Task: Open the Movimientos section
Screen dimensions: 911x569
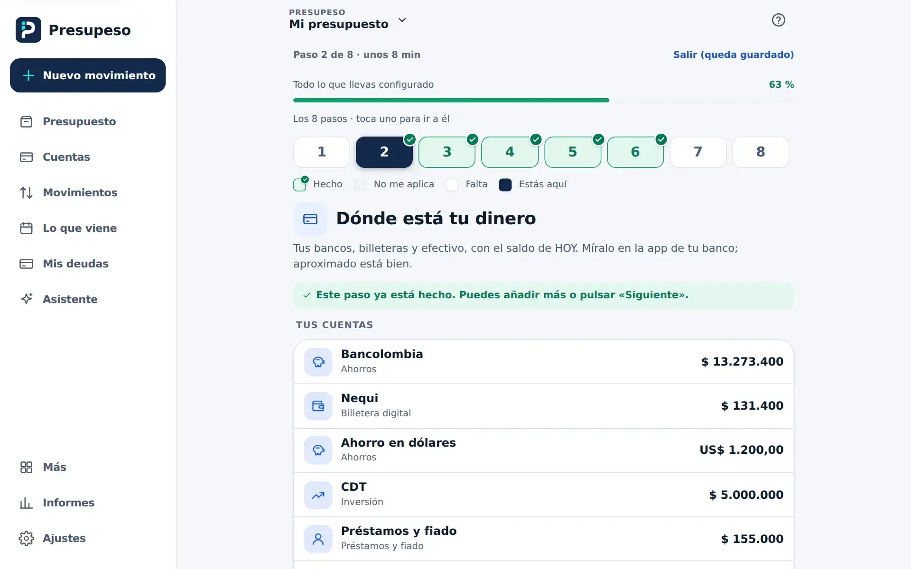Action: pos(88,193)
